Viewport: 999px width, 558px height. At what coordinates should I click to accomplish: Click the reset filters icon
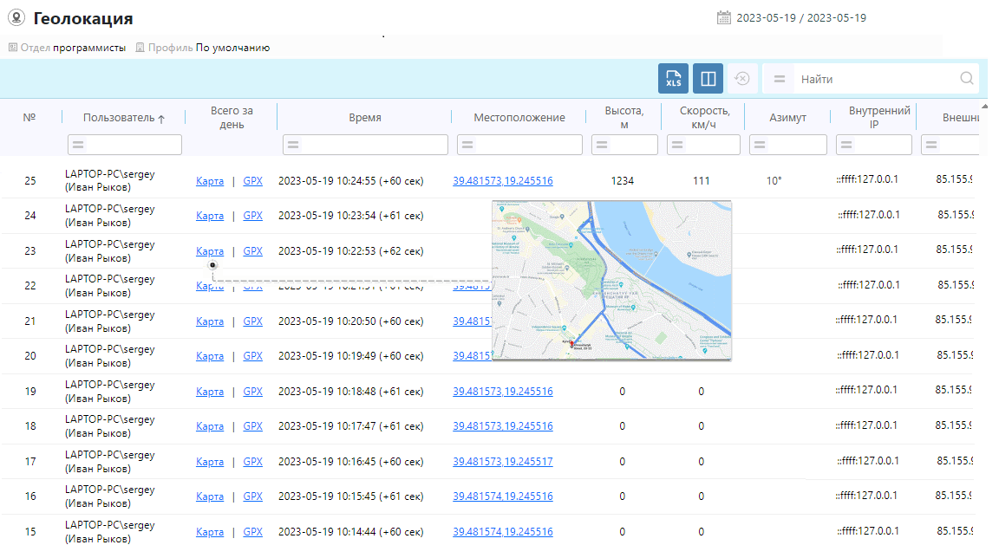[741, 79]
